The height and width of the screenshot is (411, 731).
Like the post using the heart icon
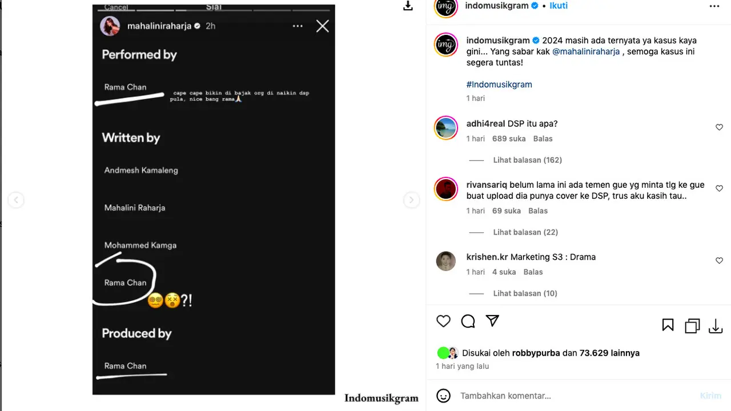[443, 321]
